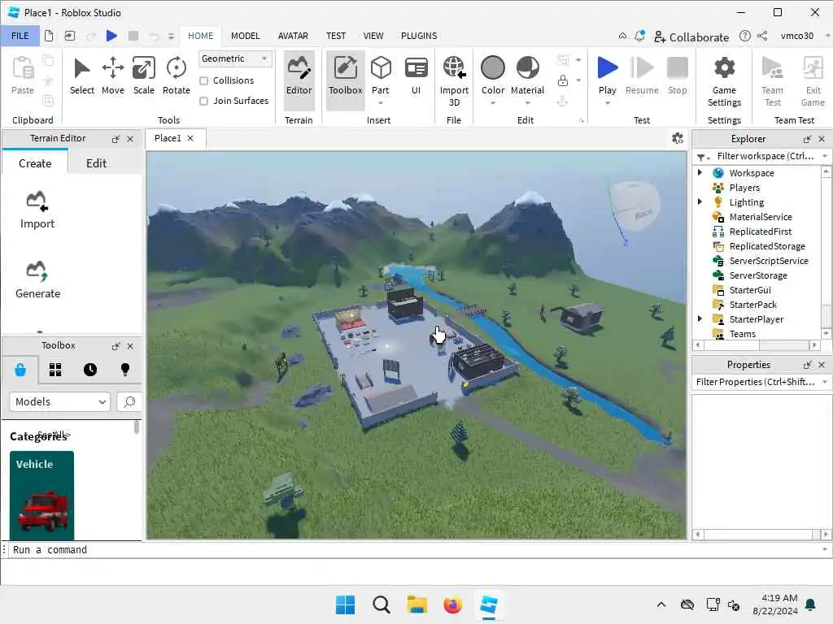
Task: Click the Collaborate button
Action: (691, 37)
